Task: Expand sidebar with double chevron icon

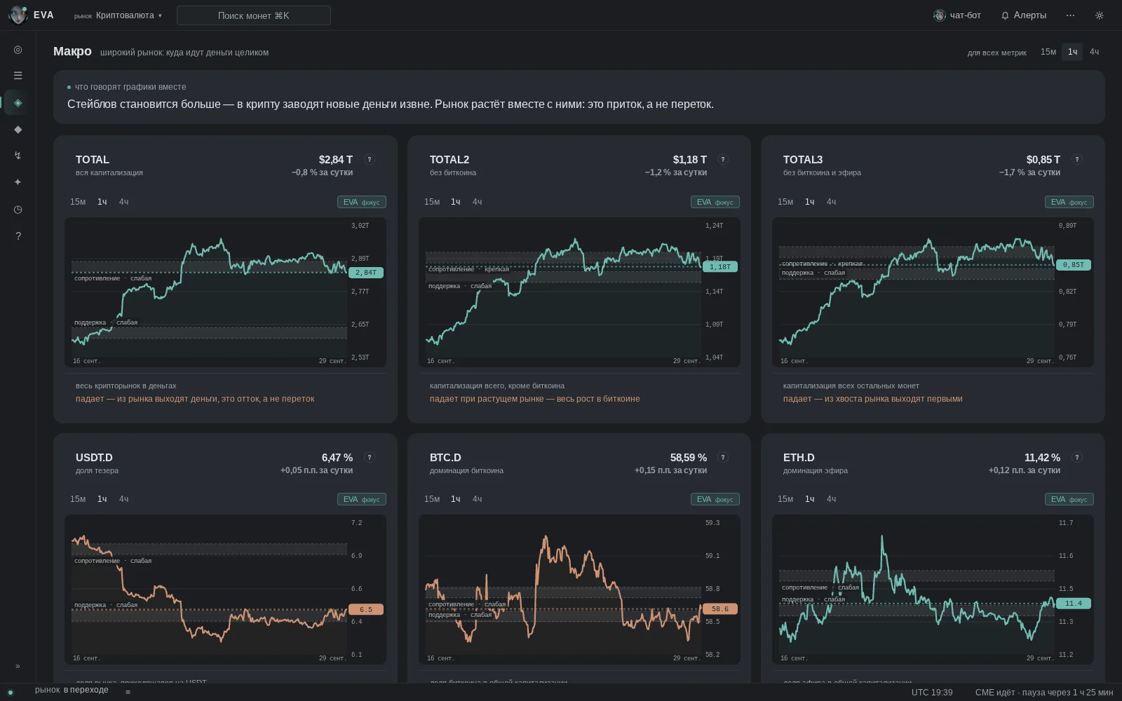Action: pyautogui.click(x=18, y=666)
